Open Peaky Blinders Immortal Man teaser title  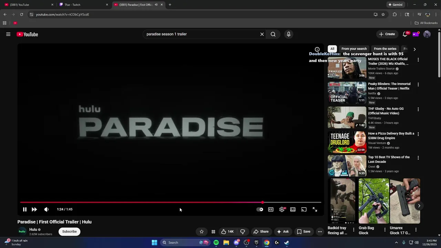click(x=389, y=86)
